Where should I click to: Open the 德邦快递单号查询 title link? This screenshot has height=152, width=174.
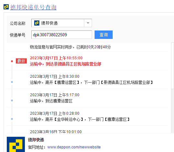tap(33, 7)
